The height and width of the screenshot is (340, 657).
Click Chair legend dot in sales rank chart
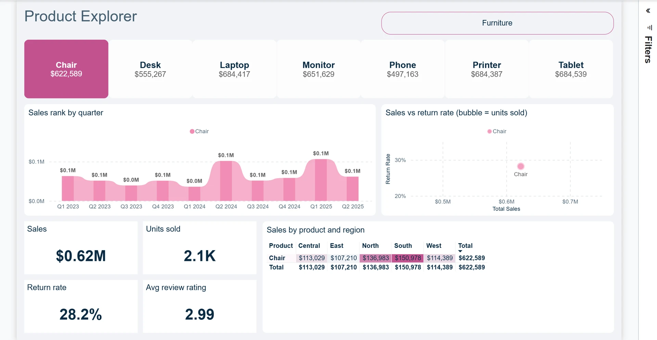[x=192, y=131]
